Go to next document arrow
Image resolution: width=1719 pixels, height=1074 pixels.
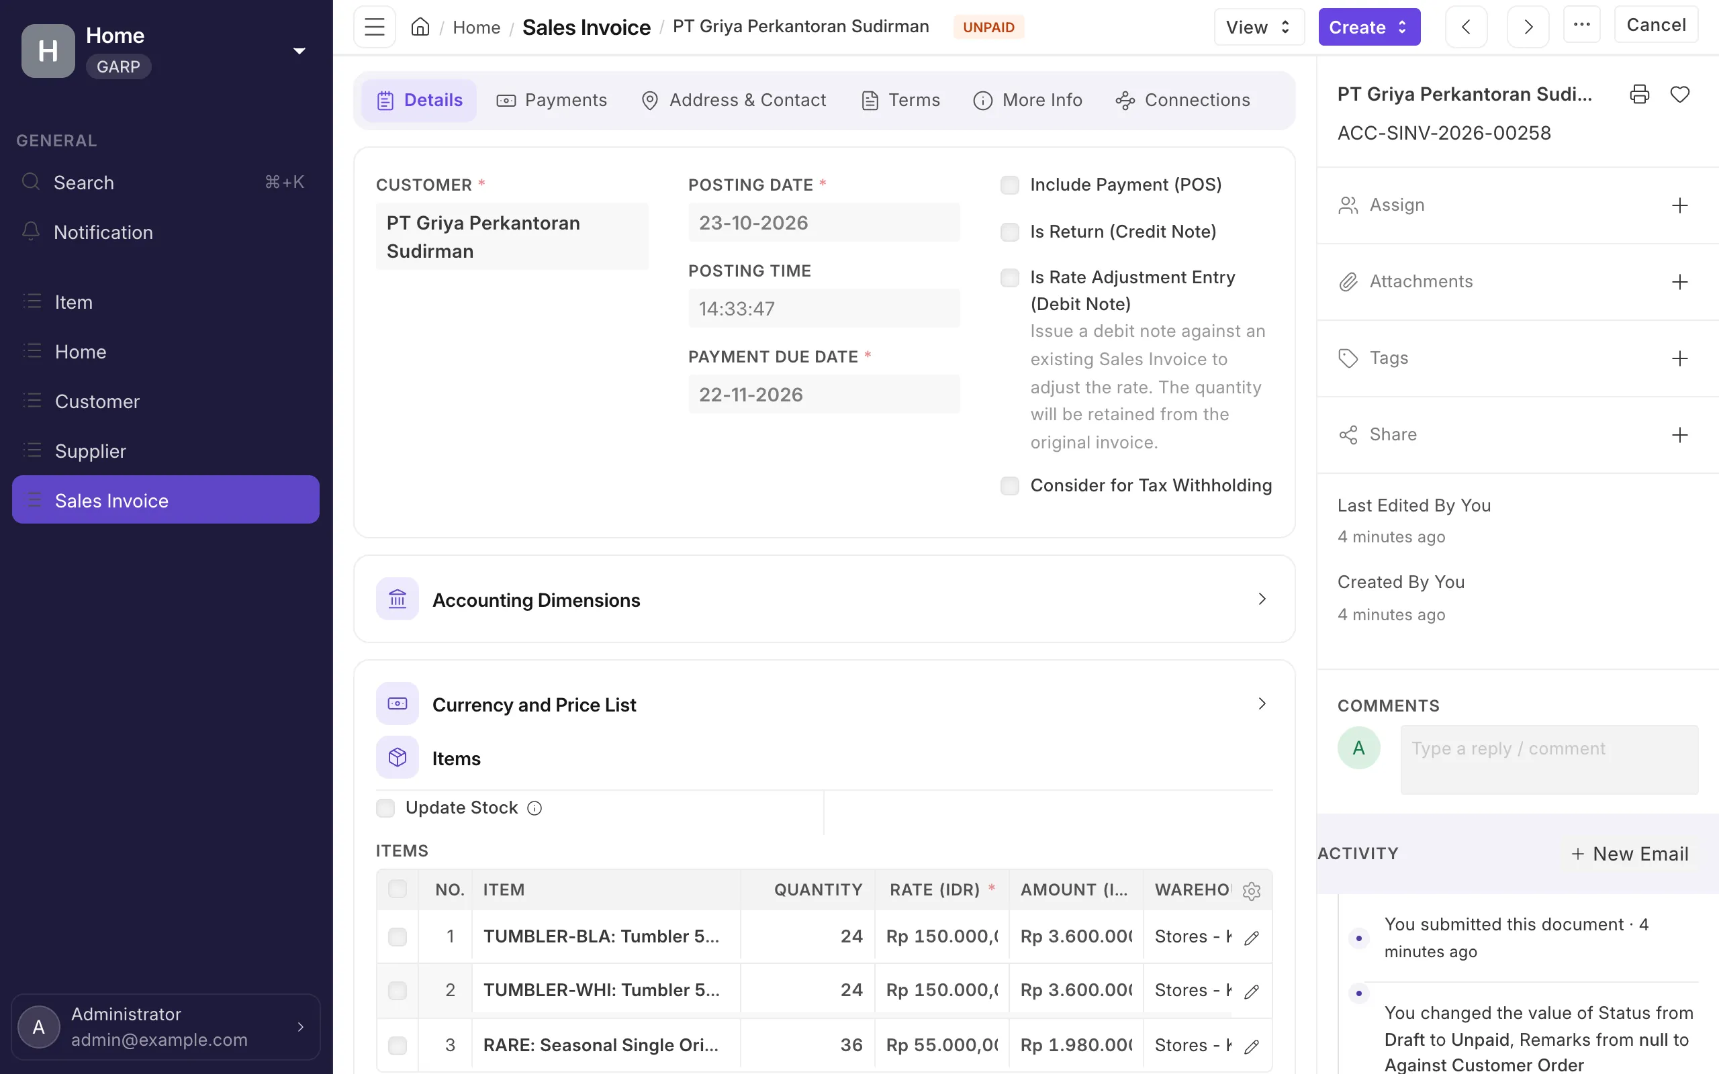1528,27
